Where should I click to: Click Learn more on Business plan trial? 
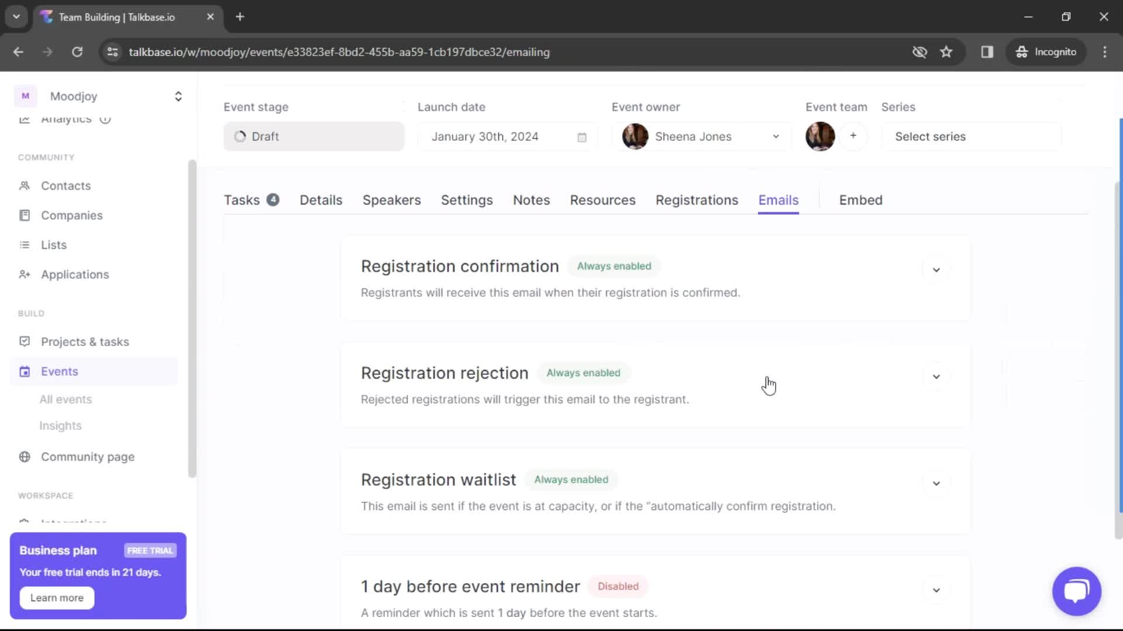(x=56, y=598)
